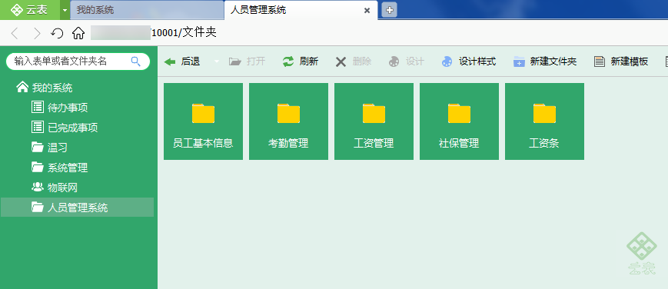
Task: Click the 打开 toolbar button
Action: [x=247, y=61]
